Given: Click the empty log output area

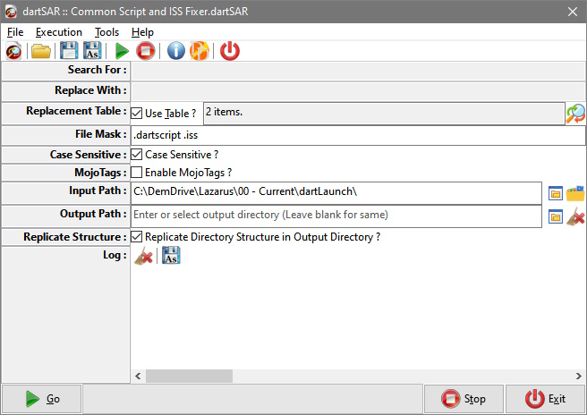Looking at the screenshot, I should (358, 318).
